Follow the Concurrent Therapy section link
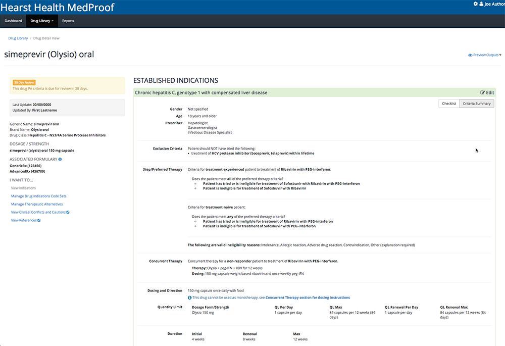 [x=308, y=298]
